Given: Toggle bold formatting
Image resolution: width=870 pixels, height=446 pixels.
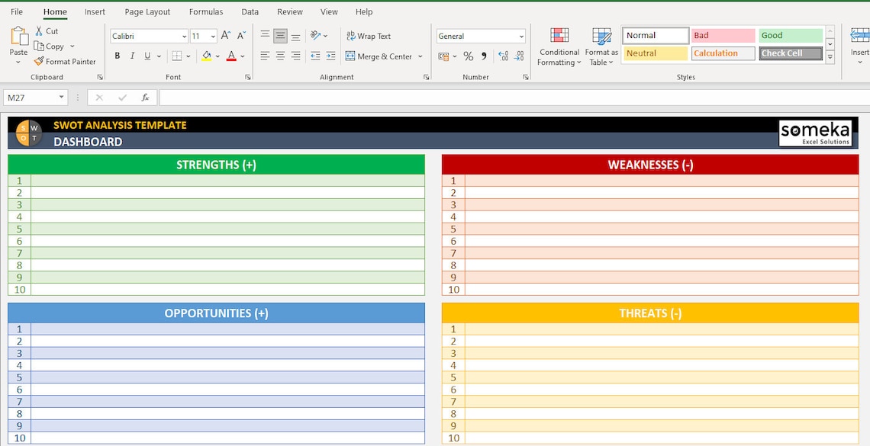Looking at the screenshot, I should click(117, 56).
